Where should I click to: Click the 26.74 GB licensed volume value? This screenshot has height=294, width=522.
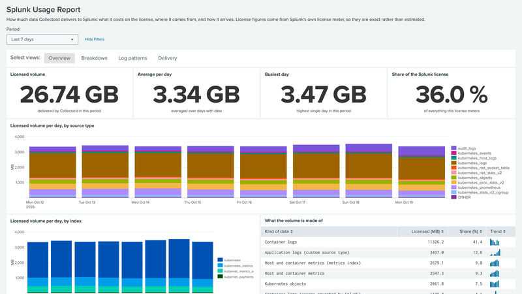(x=69, y=95)
